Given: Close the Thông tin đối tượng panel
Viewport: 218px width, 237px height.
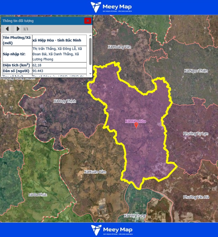Looking at the screenshot, I should (x=88, y=21).
